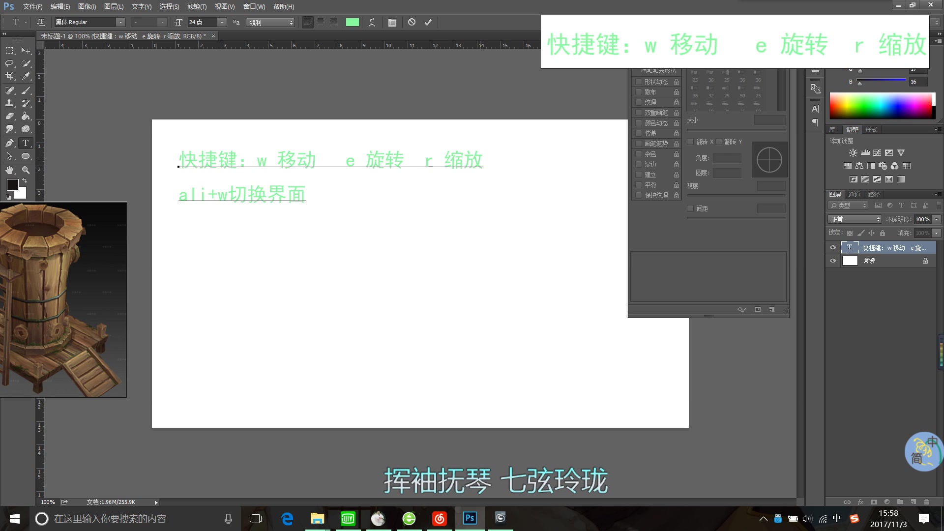Screen dimensions: 944x531
Task: Click the 形状动态 brush option
Action: click(x=656, y=82)
